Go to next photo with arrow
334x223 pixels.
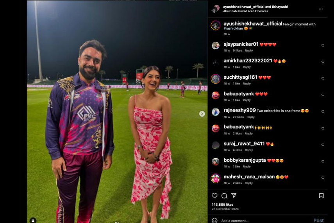click(x=202, y=114)
